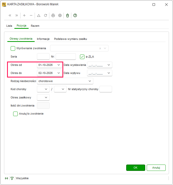Viewport: 173px width, 185px height.
Task: Click into the Seria input field
Action: pyautogui.click(x=43, y=57)
